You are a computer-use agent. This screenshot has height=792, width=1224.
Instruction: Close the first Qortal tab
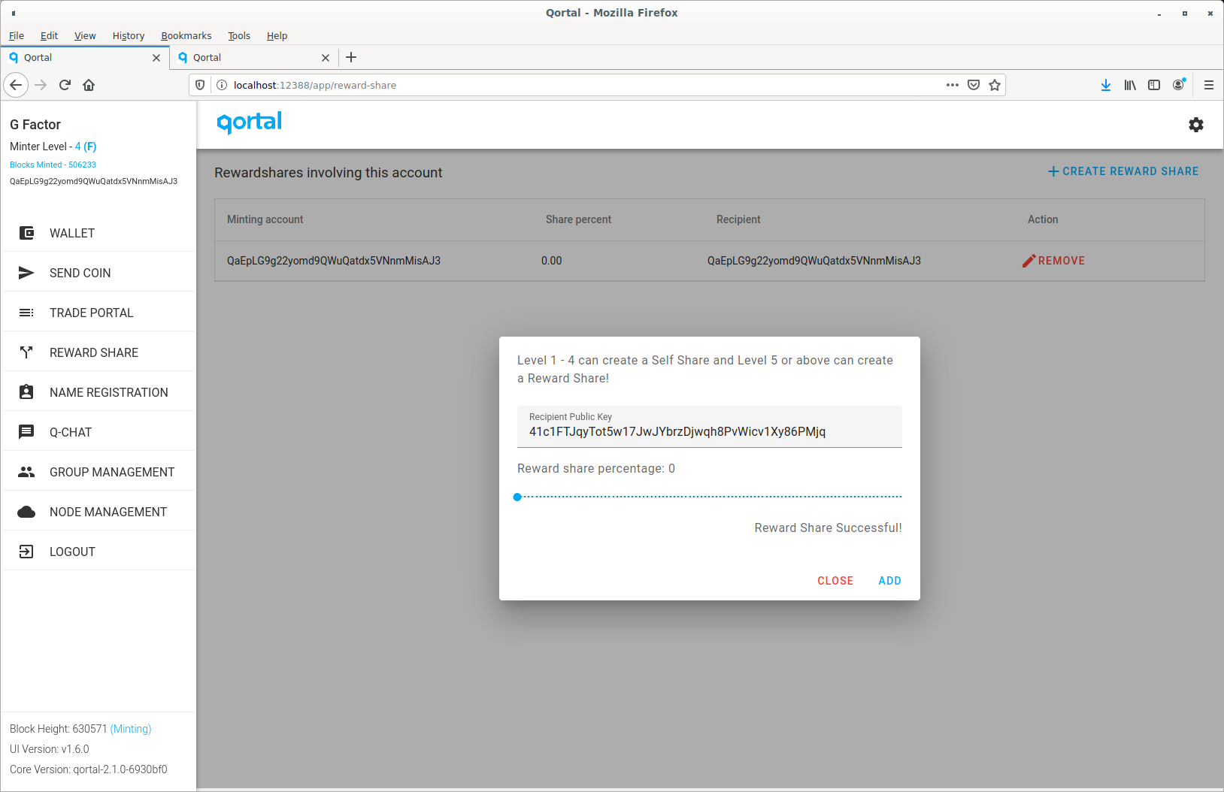coord(156,58)
